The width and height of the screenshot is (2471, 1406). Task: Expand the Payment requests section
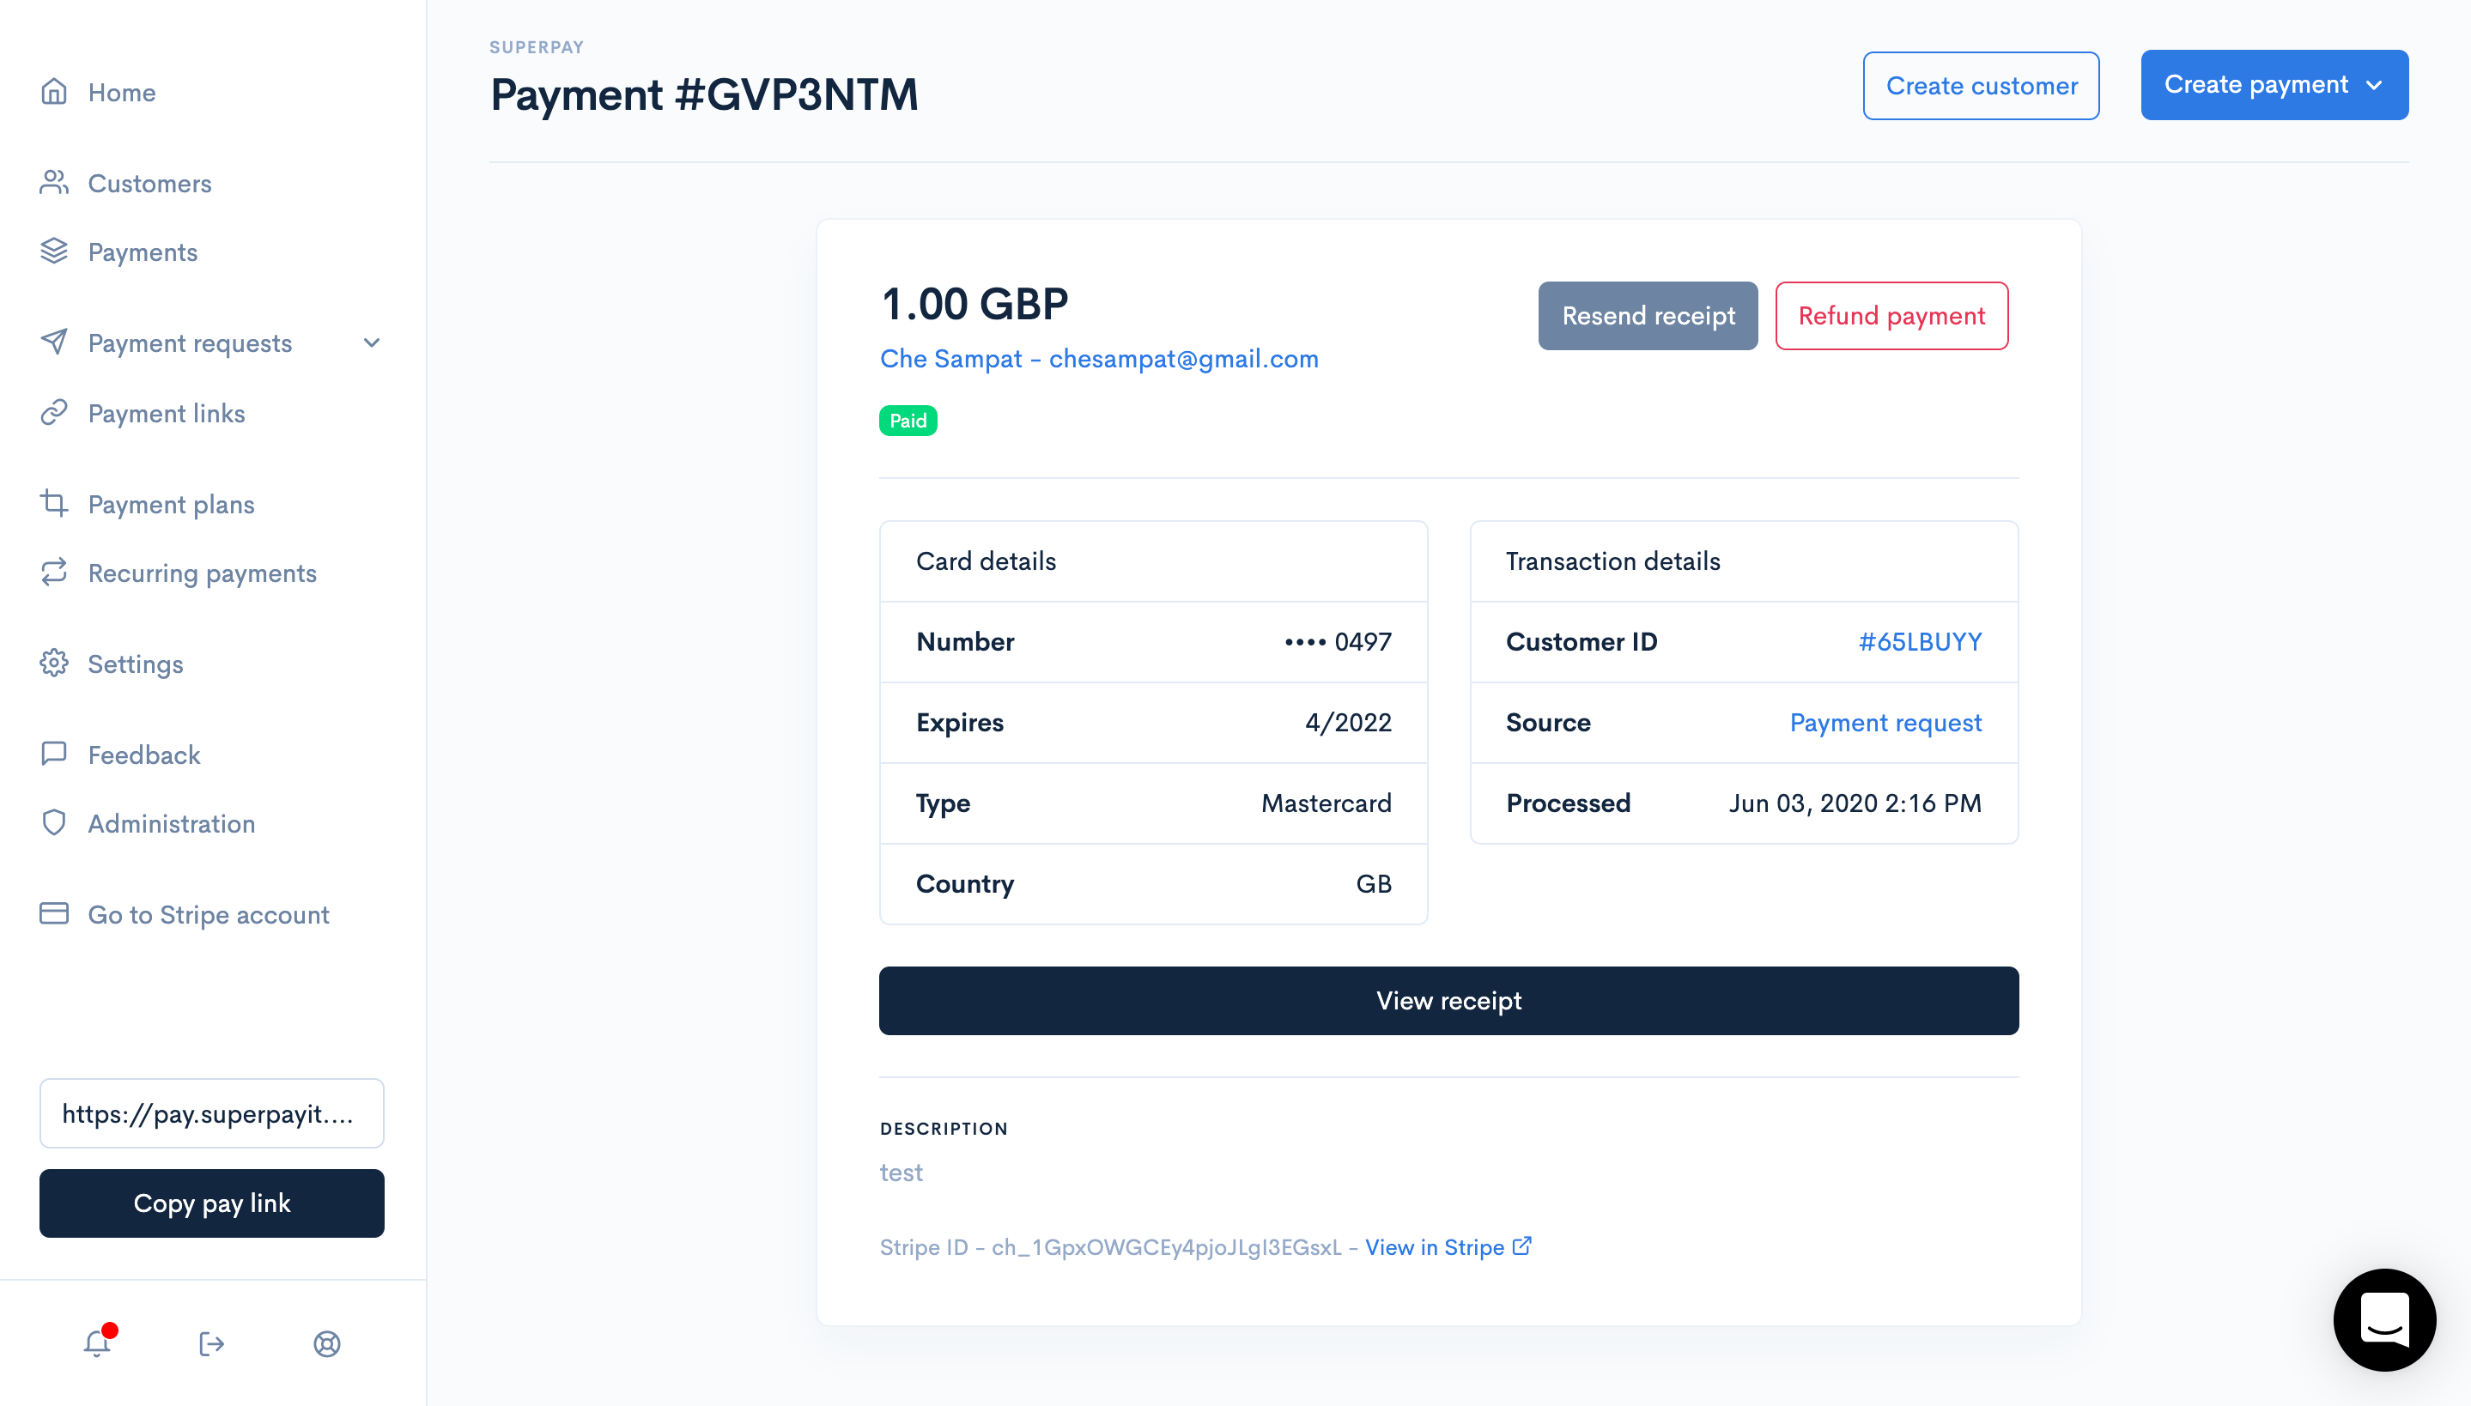pos(371,342)
